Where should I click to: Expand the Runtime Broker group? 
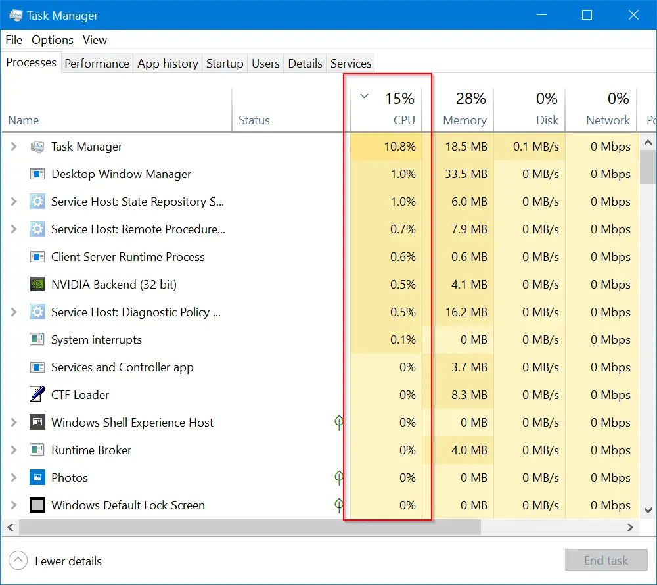tap(14, 450)
